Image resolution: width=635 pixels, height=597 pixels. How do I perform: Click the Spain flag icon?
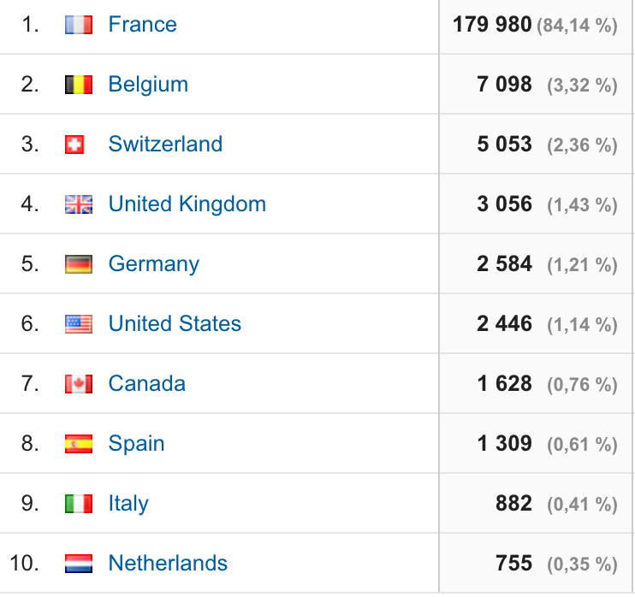pyautogui.click(x=79, y=444)
